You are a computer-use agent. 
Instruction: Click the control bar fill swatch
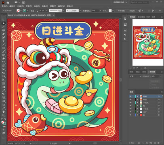tap(18, 11)
